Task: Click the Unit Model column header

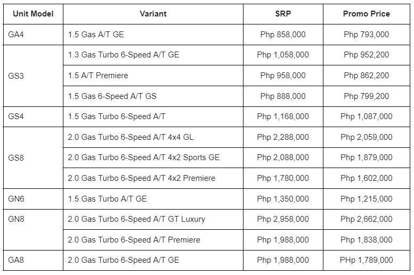Action: point(33,14)
